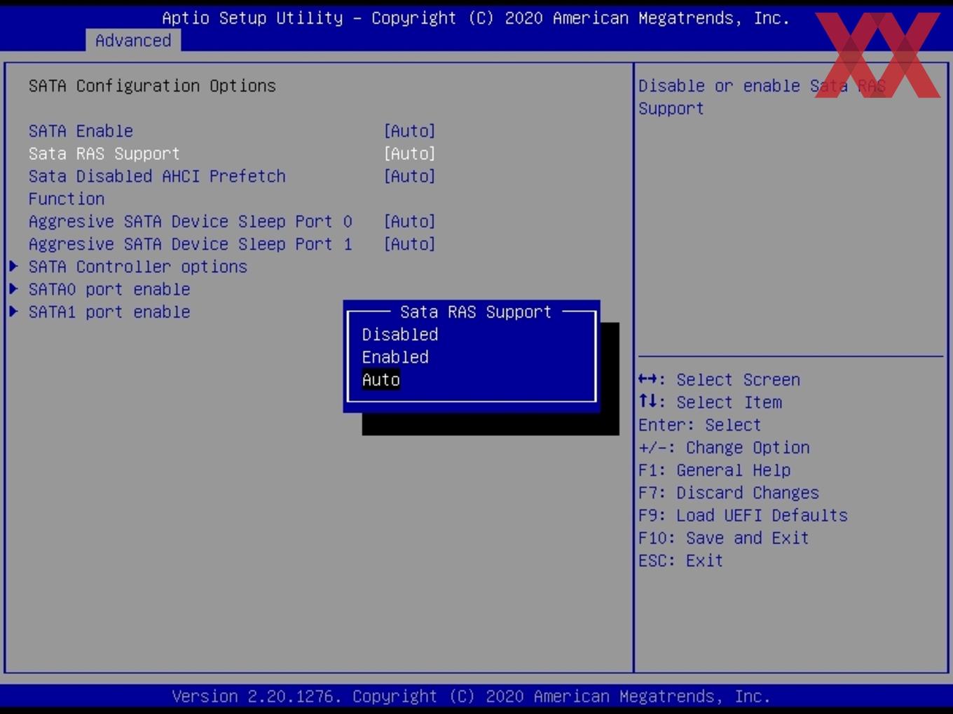Click the Select Item key hint
Screen dimensions: 953x714
pos(710,402)
